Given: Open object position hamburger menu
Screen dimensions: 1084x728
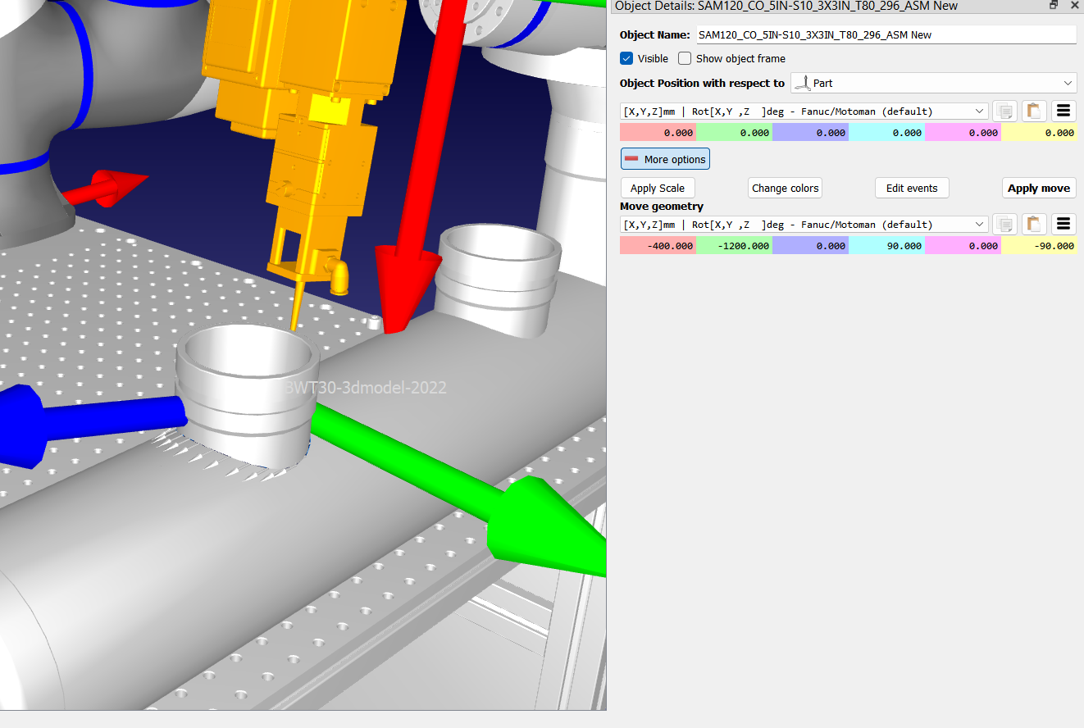Looking at the screenshot, I should [x=1064, y=111].
